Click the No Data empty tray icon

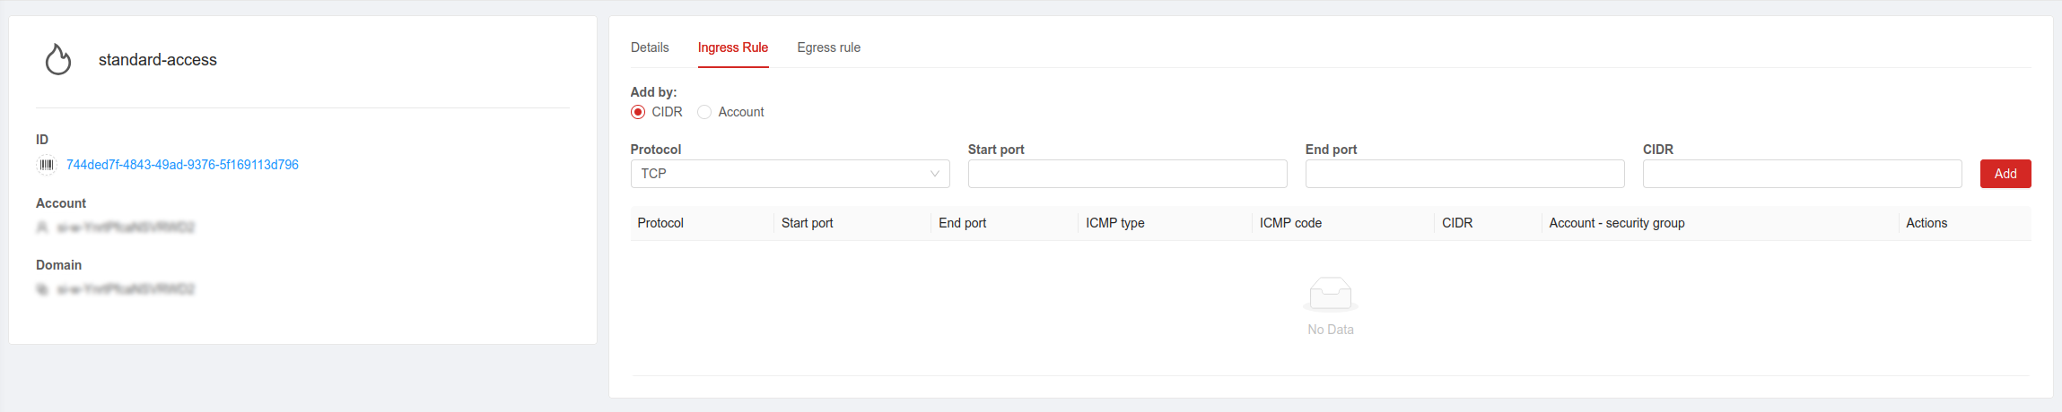click(1330, 294)
